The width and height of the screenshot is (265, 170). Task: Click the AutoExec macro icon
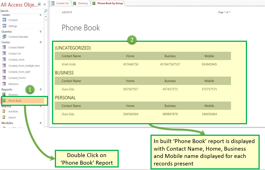(x=4, y=111)
